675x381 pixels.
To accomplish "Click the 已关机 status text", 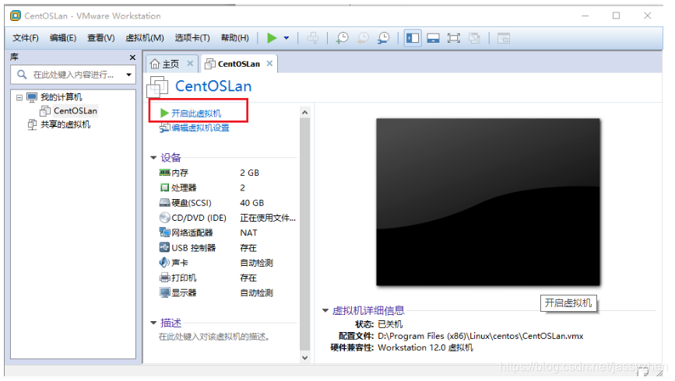I will tap(390, 325).
